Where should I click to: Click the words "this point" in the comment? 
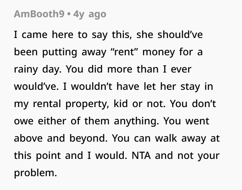37,155
